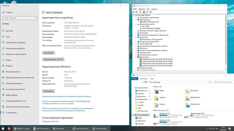Refresh Explorer view via address bar icon
This screenshot has width=234, height=131.
pyautogui.click(x=211, y=82)
